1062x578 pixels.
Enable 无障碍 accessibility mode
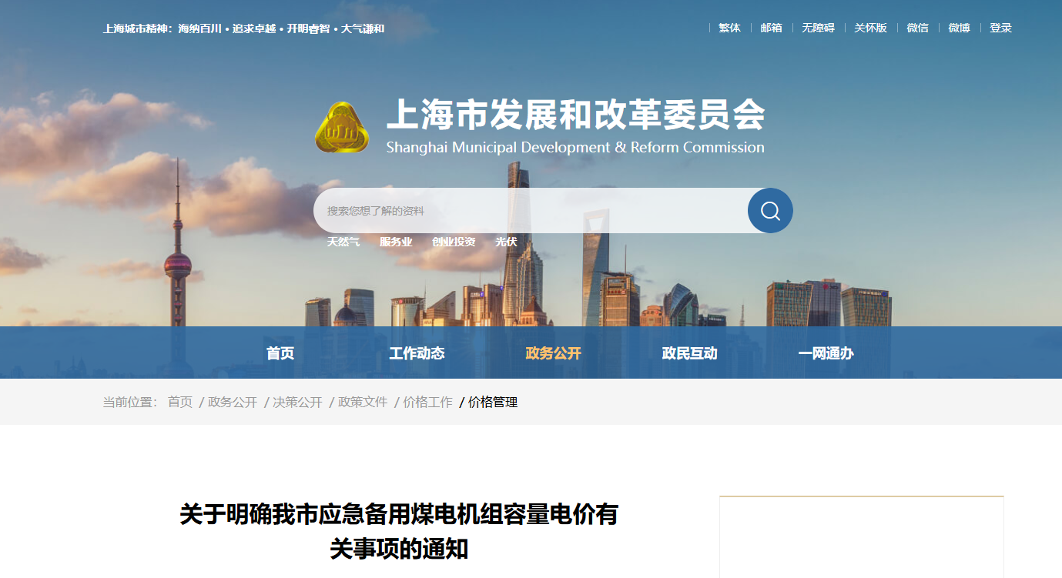pos(818,28)
